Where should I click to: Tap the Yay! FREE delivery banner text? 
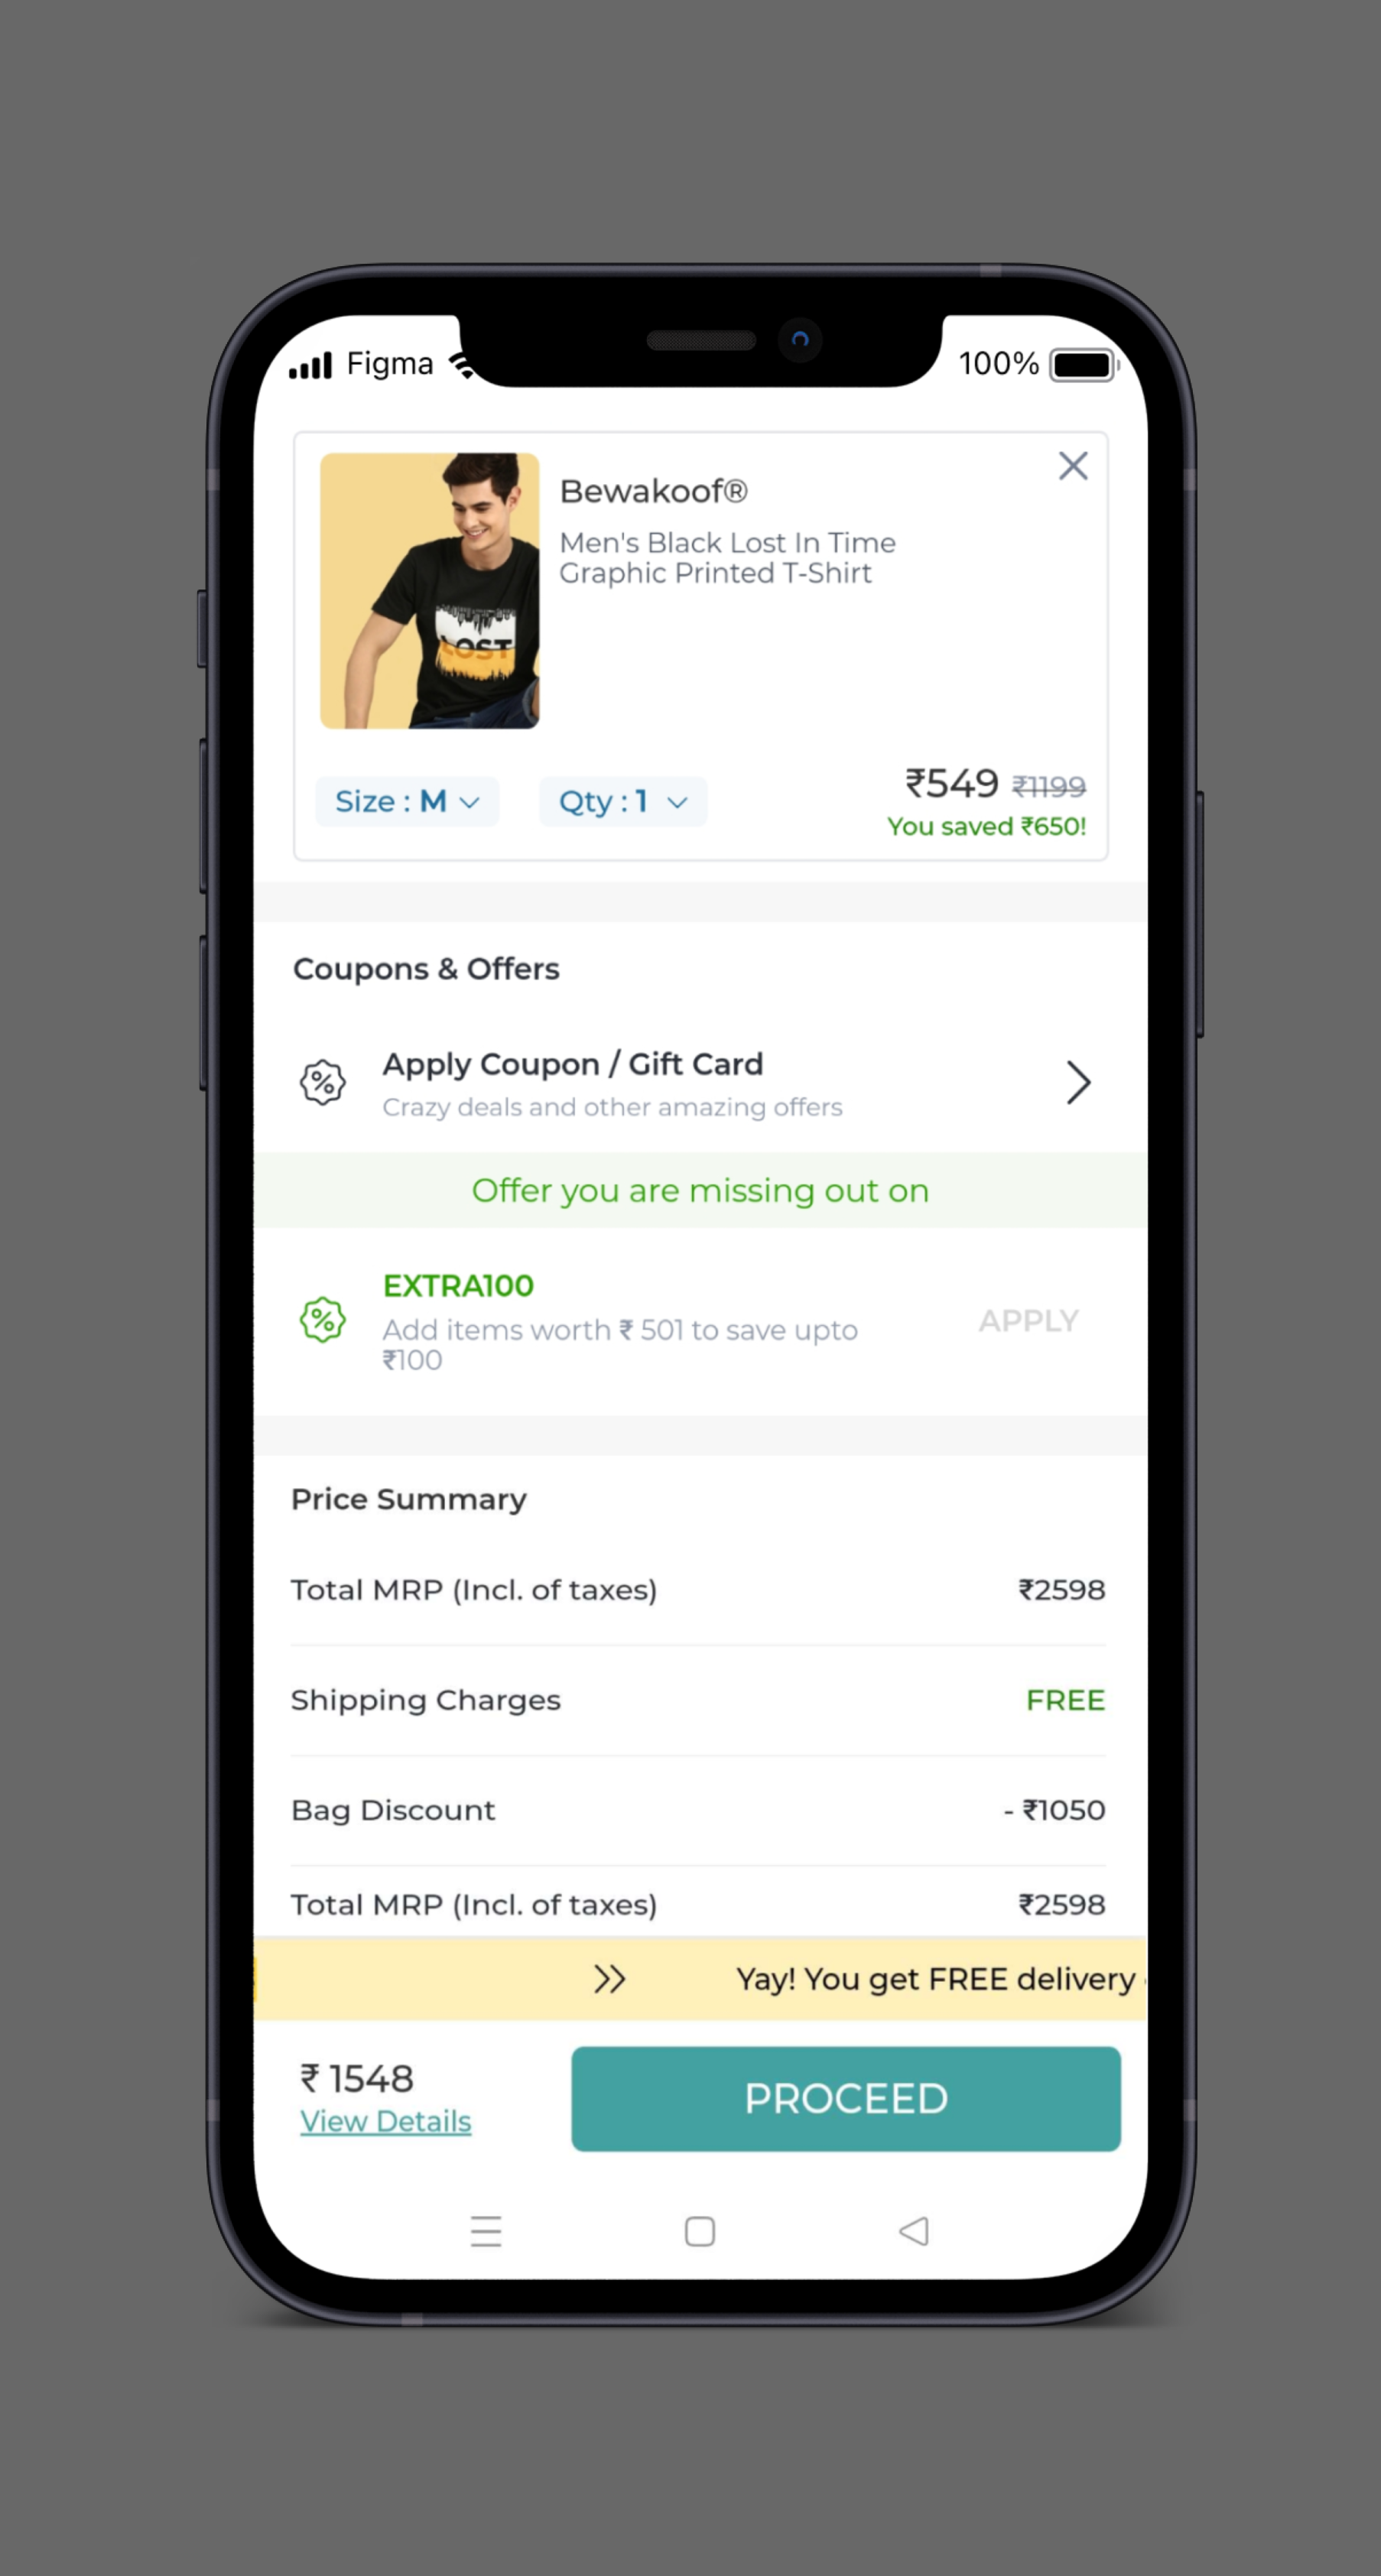937,1979
